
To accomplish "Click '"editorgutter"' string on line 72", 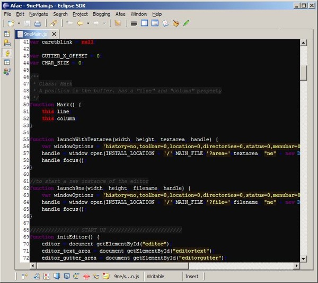I will pos(199,258).
